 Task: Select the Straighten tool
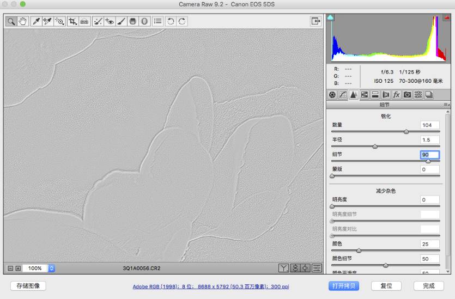[x=84, y=21]
